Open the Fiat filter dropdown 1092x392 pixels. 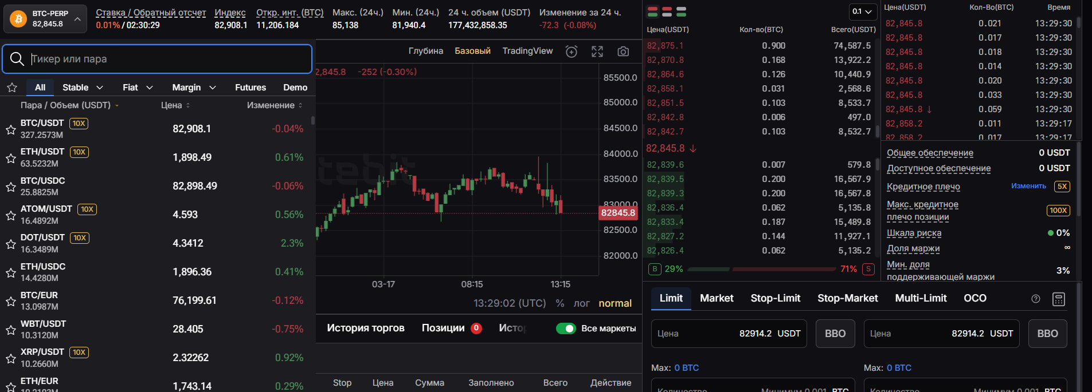tap(138, 88)
